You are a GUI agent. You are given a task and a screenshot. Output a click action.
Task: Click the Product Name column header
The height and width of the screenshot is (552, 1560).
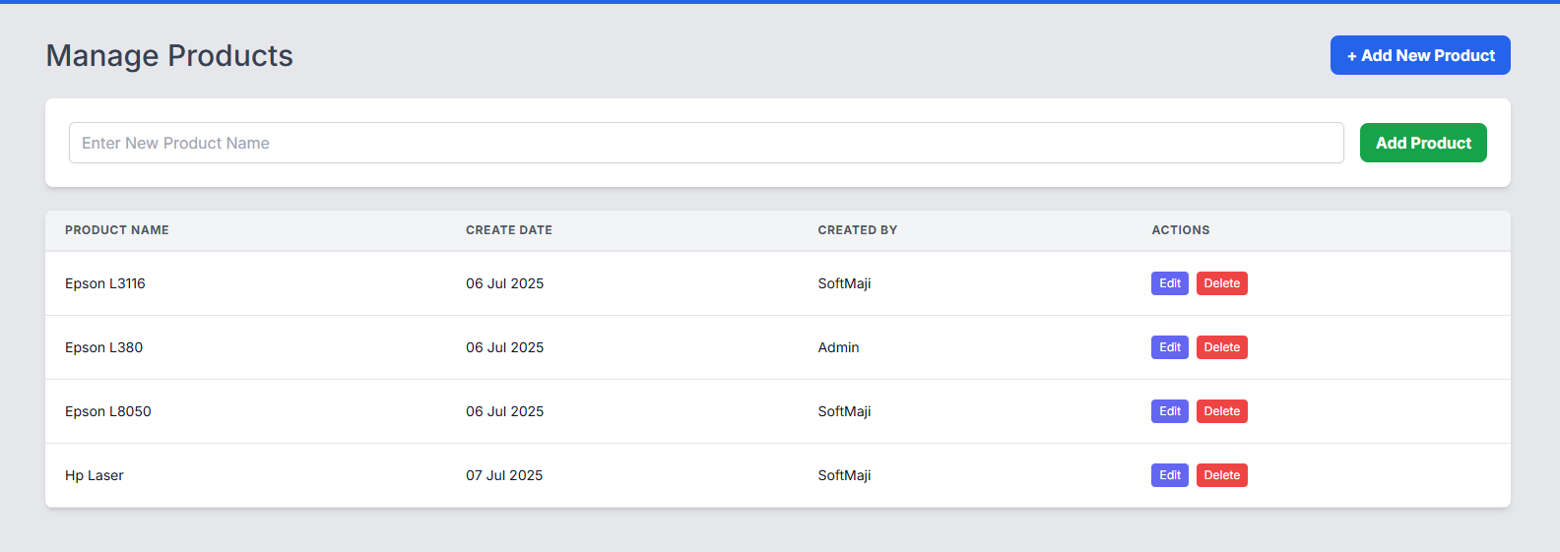point(116,230)
